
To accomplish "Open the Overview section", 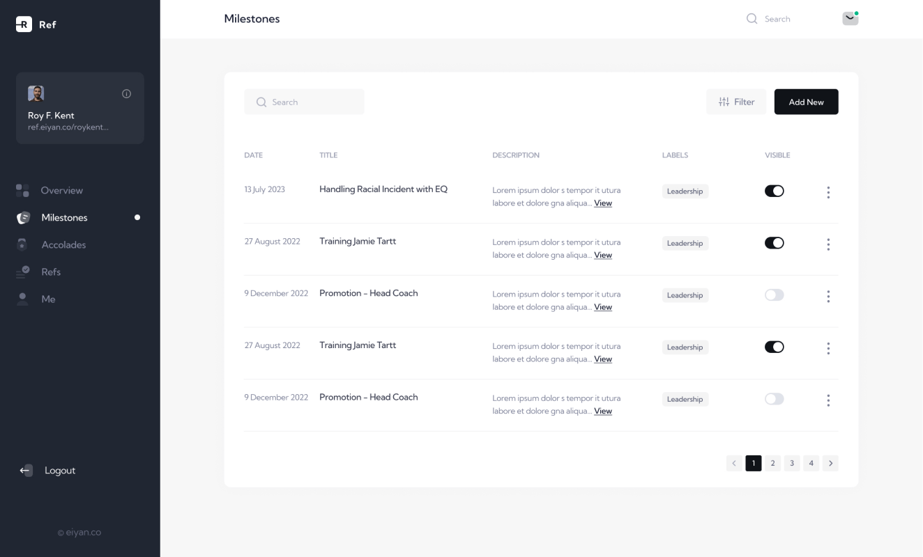I will point(61,189).
